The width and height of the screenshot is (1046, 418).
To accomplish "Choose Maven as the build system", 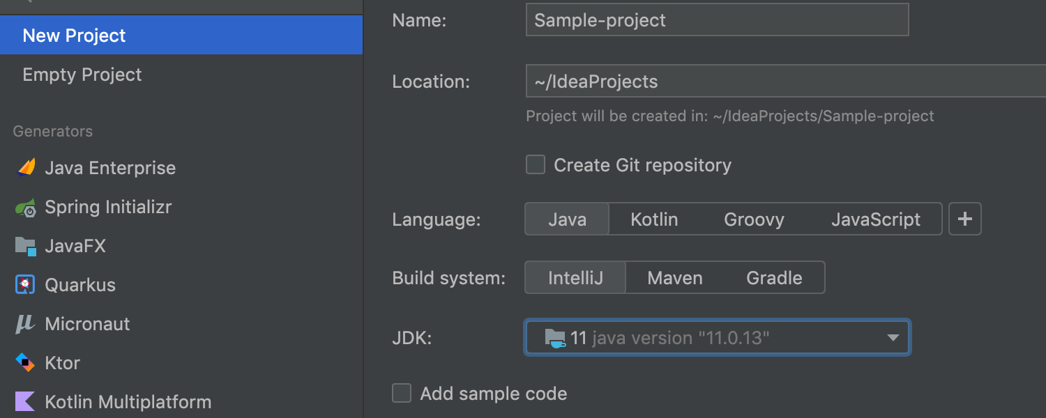I will coord(674,278).
